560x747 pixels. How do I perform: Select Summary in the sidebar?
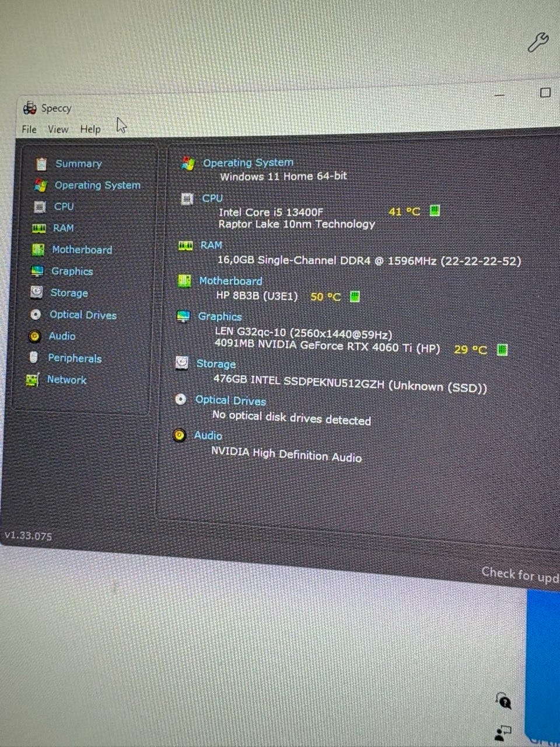click(78, 164)
